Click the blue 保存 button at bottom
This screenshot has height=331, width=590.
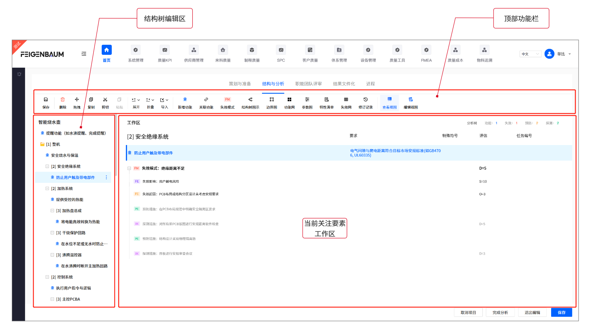(561, 313)
